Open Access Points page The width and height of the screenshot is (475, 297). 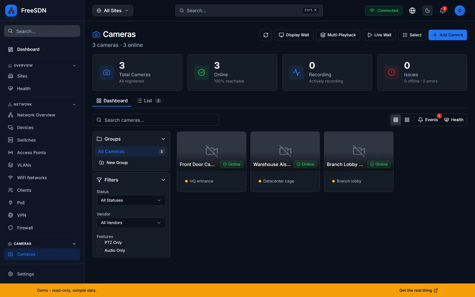pos(42,153)
